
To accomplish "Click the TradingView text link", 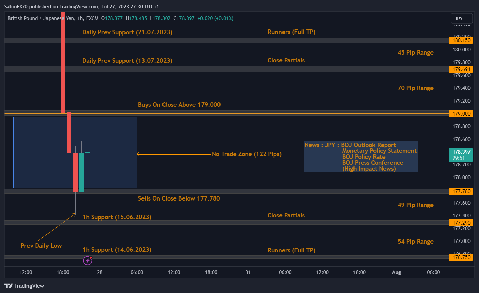I will [29, 286].
